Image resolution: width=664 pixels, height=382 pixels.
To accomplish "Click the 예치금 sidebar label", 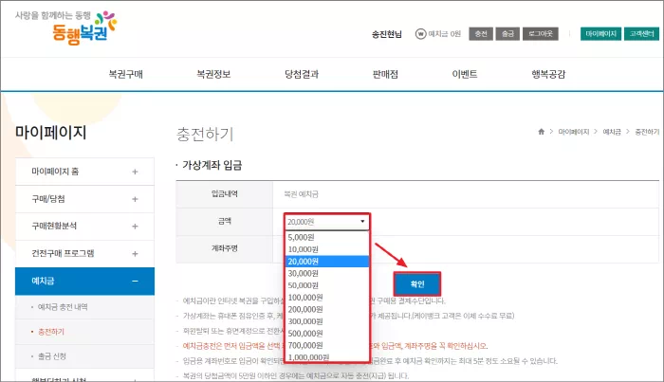I will (43, 281).
